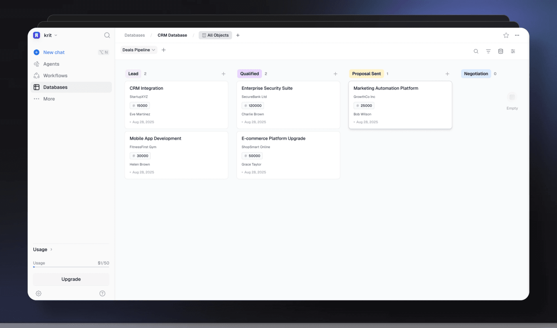Image resolution: width=557 pixels, height=328 pixels.
Task: Click StartupXYZ company text
Action: pos(139,97)
